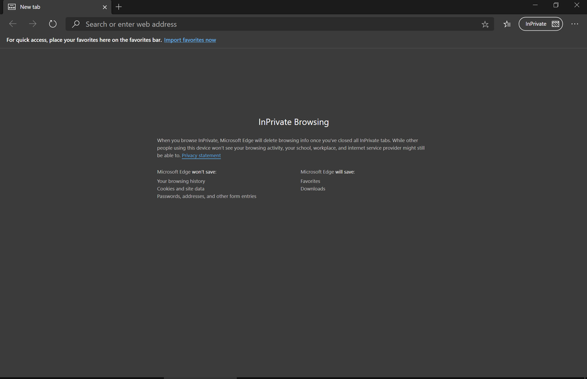Restore down the browser window
Viewport: 587px width, 379px height.
click(556, 5)
